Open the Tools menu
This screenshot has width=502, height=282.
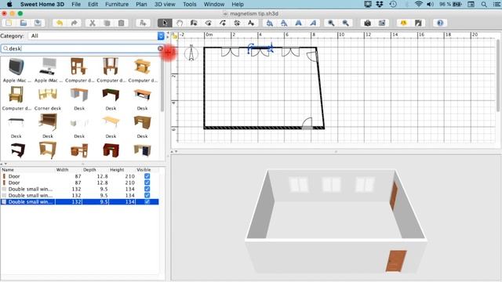tap(190, 4)
